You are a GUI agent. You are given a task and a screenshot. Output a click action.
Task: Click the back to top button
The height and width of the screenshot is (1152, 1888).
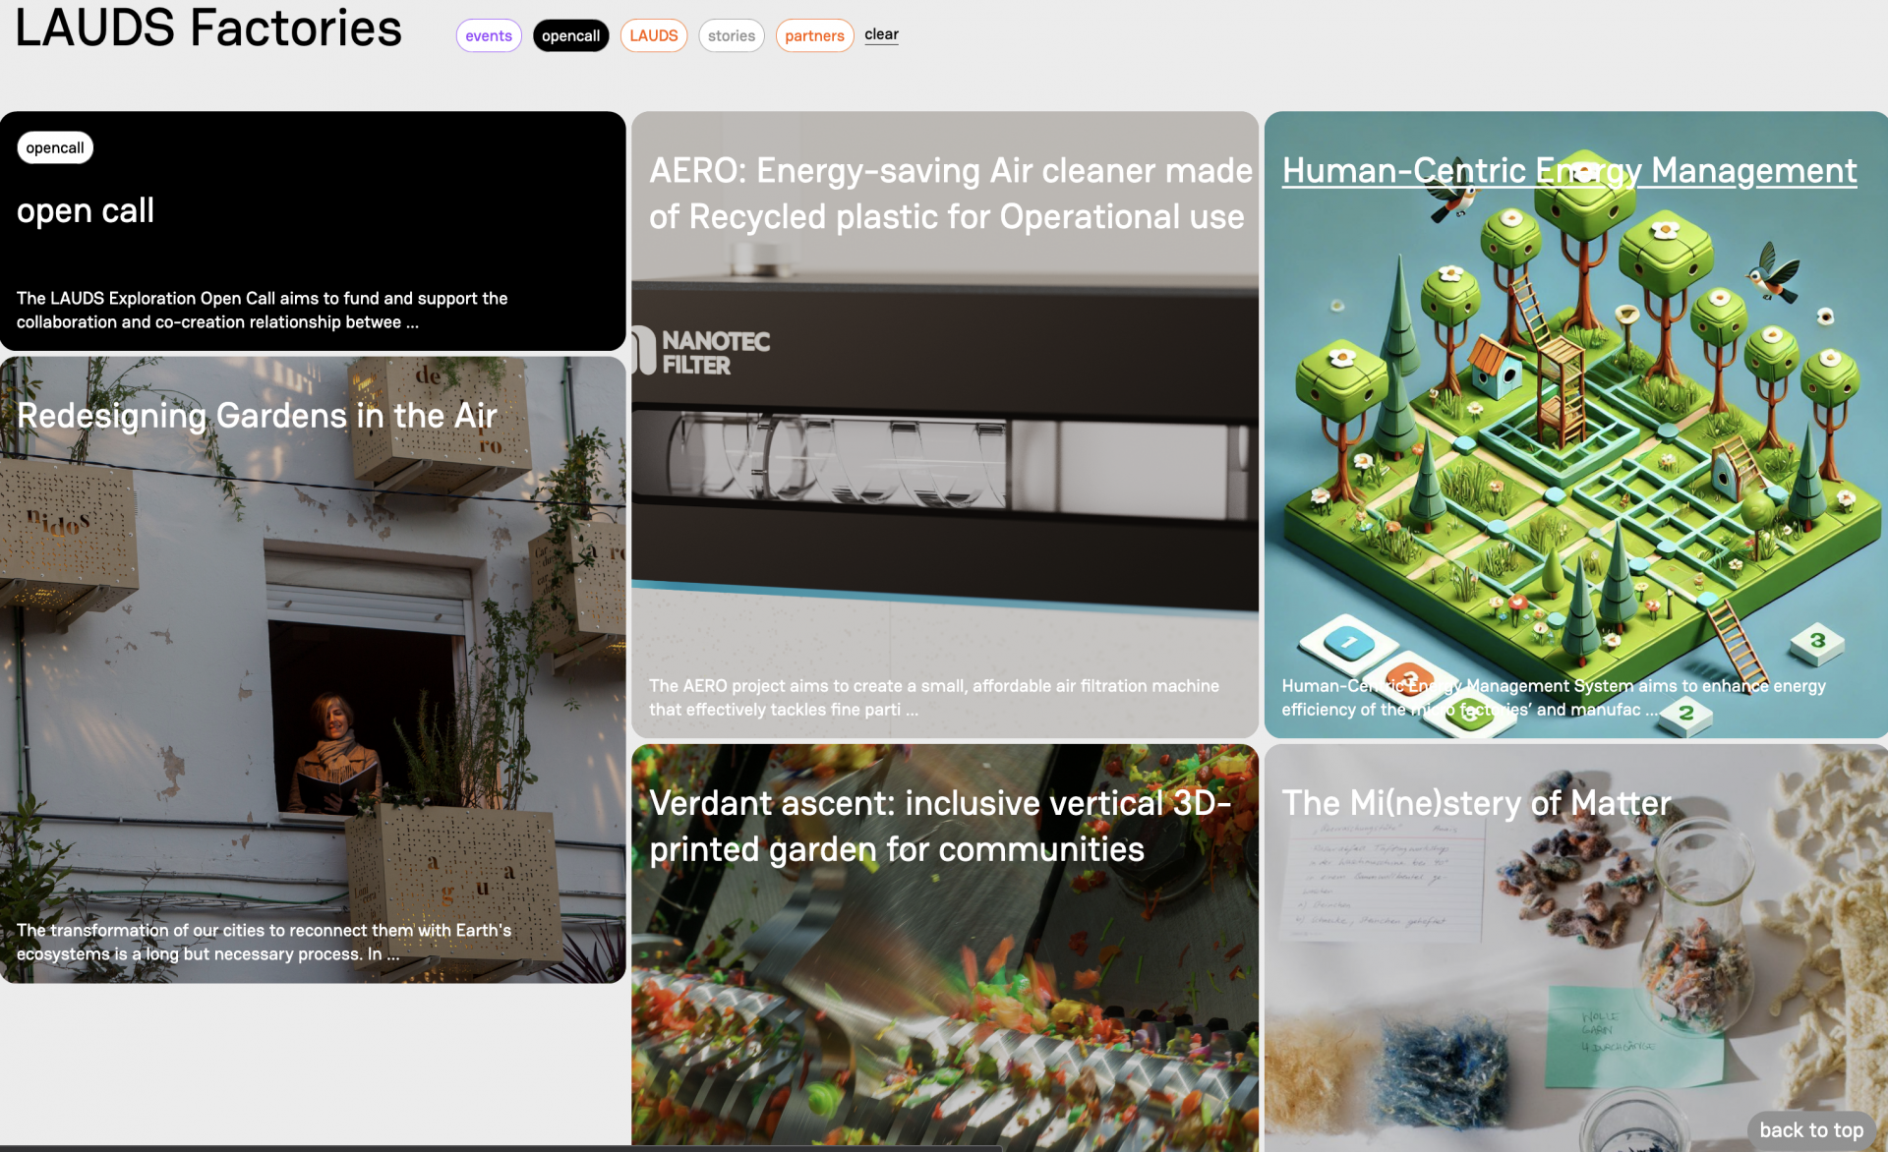1810,1130
